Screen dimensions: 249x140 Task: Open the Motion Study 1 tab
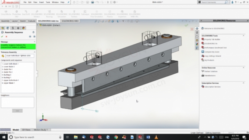41,130
